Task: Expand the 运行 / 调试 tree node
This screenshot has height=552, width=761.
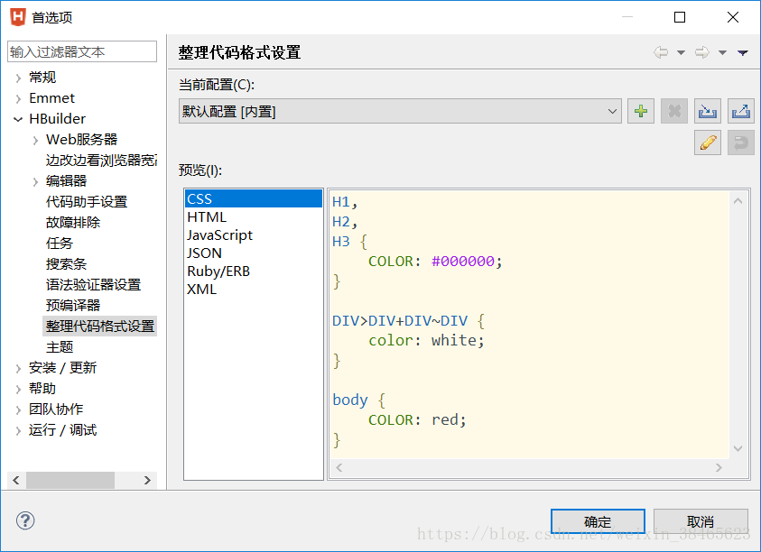Action: click(x=18, y=431)
